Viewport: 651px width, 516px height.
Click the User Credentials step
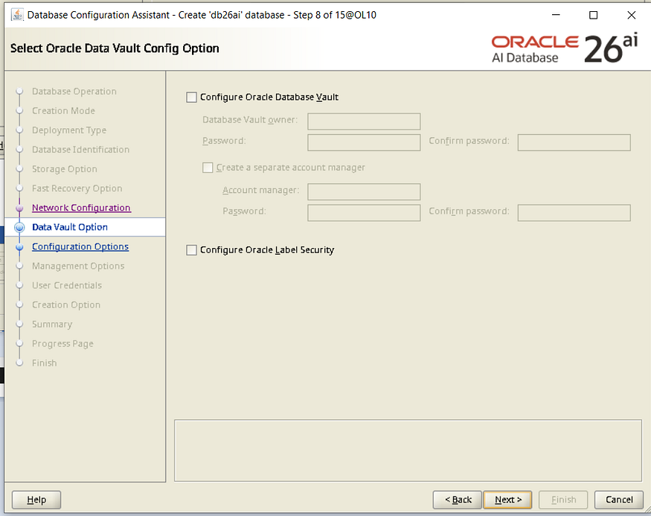[x=67, y=285]
